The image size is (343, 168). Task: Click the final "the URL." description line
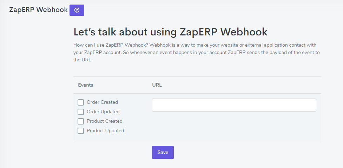(x=83, y=60)
